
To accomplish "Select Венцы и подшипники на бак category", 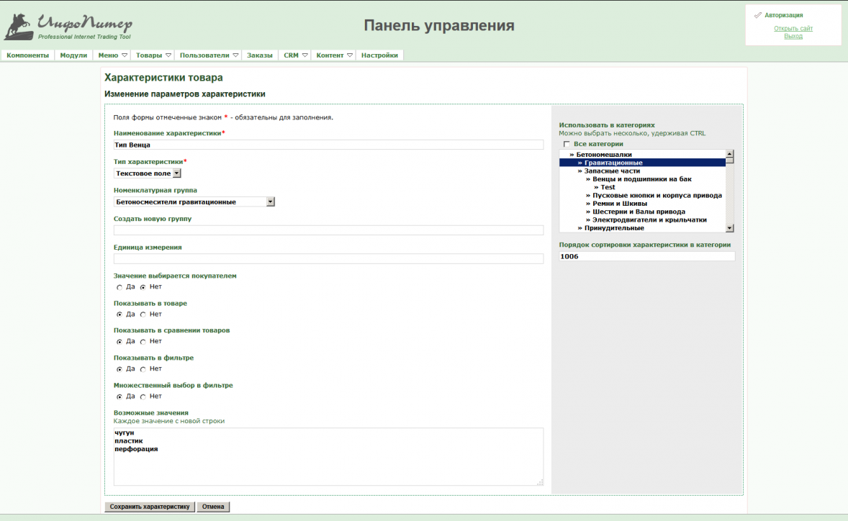I will 643,179.
